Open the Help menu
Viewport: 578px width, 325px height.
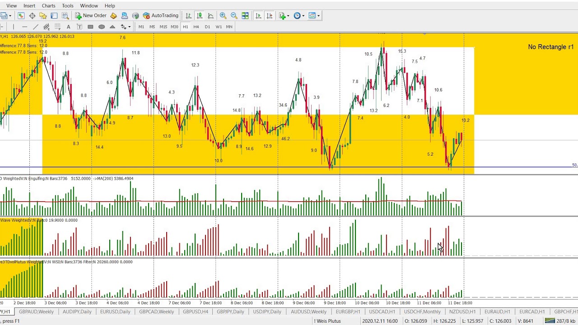point(110,6)
